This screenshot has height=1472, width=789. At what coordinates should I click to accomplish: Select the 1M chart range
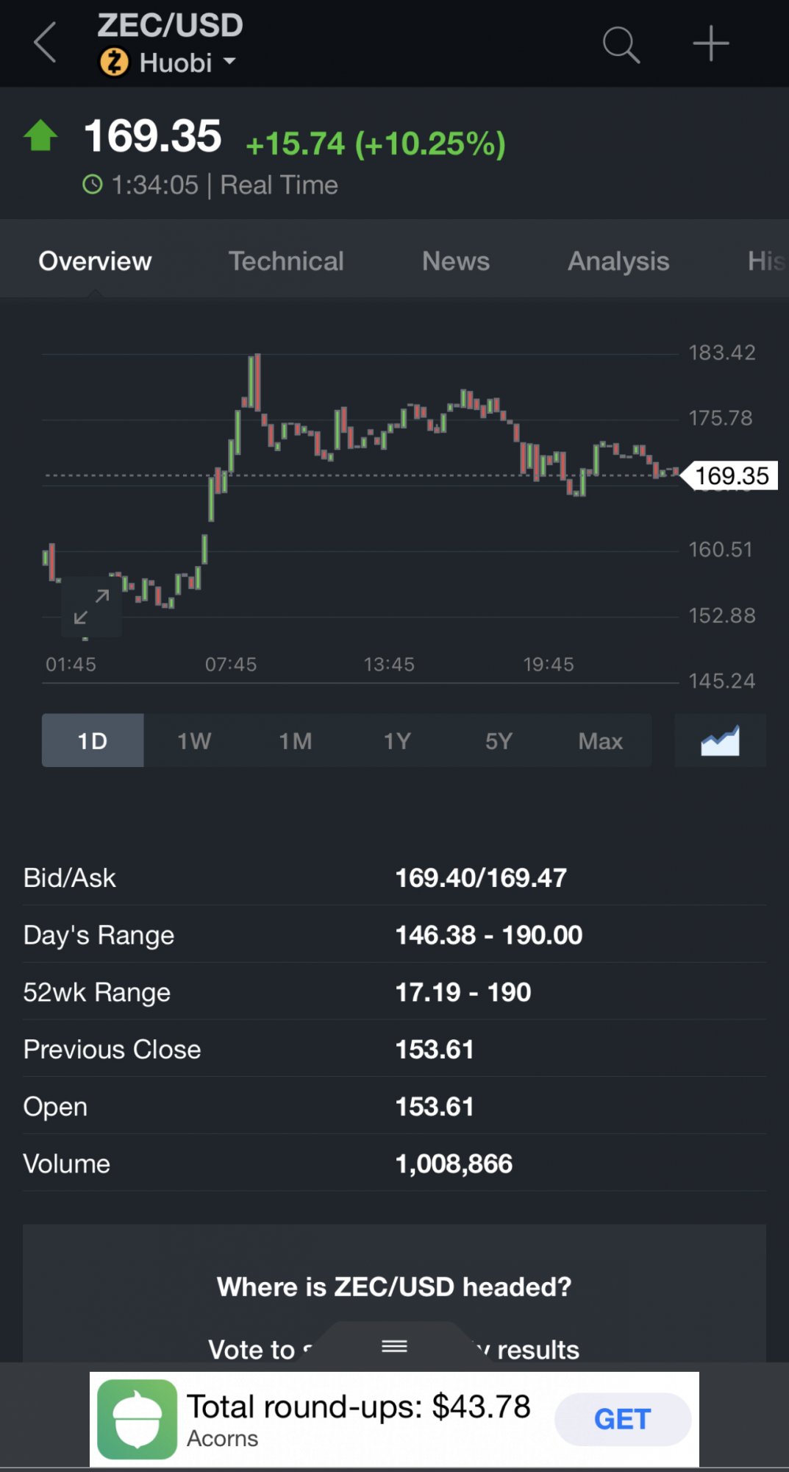coord(296,740)
